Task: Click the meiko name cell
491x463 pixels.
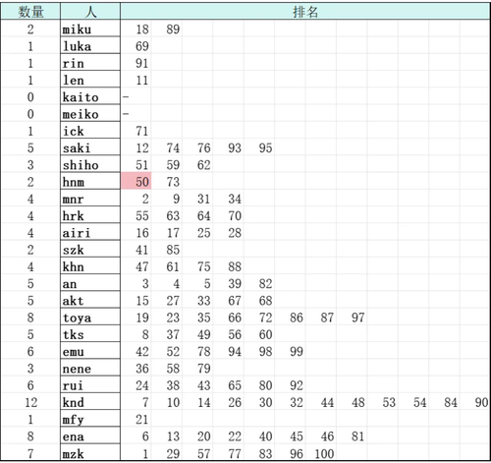Action: [90, 114]
